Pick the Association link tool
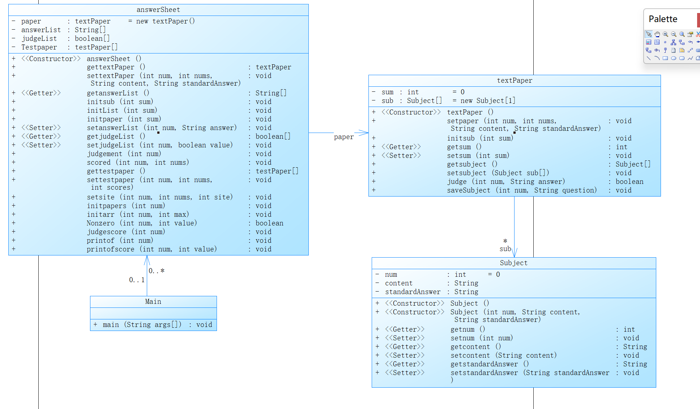Viewport: 700px width, 409px height. (x=682, y=42)
